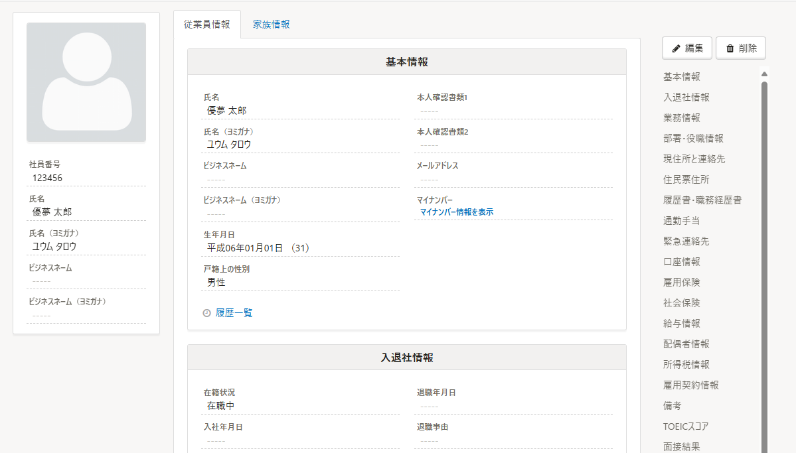This screenshot has height=453, width=796.
Task: Open the 履歴一覧 link
Action: pos(234,313)
